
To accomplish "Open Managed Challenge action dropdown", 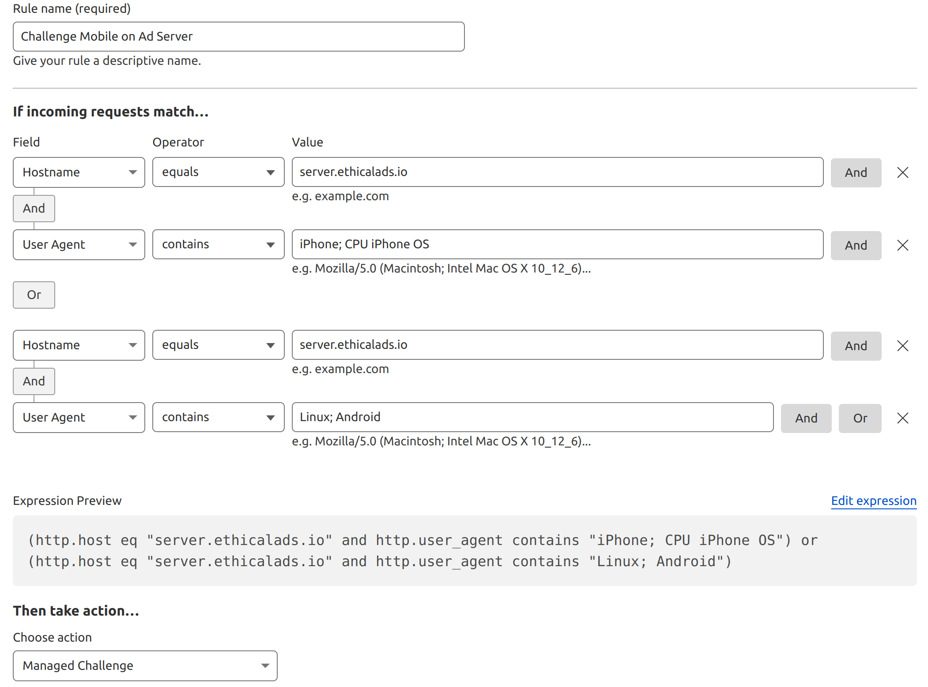I will point(145,666).
